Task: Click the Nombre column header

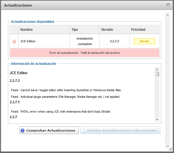Action: pos(44,30)
